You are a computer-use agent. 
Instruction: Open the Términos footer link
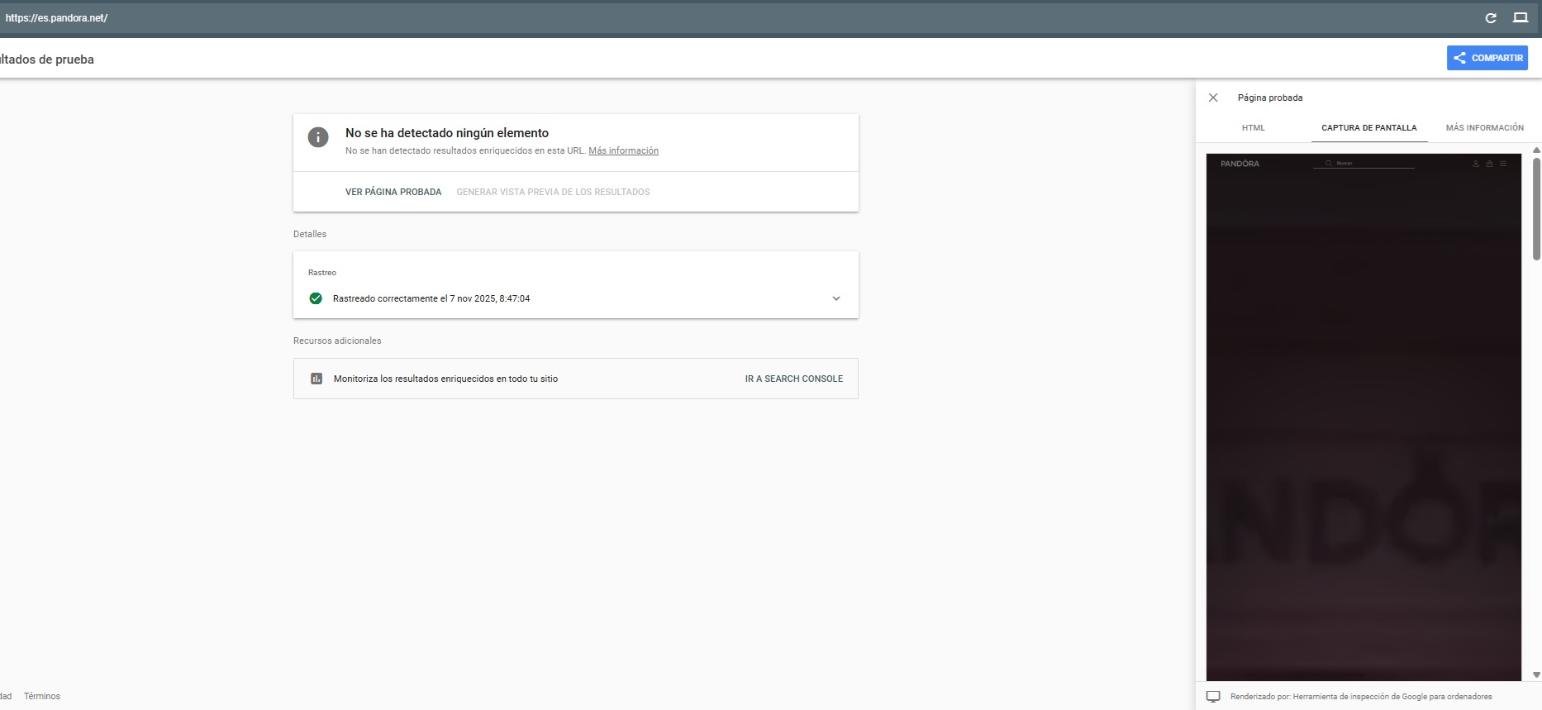pos(42,696)
